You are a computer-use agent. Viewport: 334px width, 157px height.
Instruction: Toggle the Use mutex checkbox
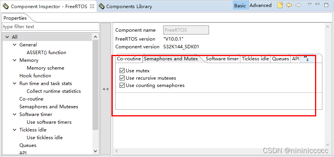pos(122,71)
